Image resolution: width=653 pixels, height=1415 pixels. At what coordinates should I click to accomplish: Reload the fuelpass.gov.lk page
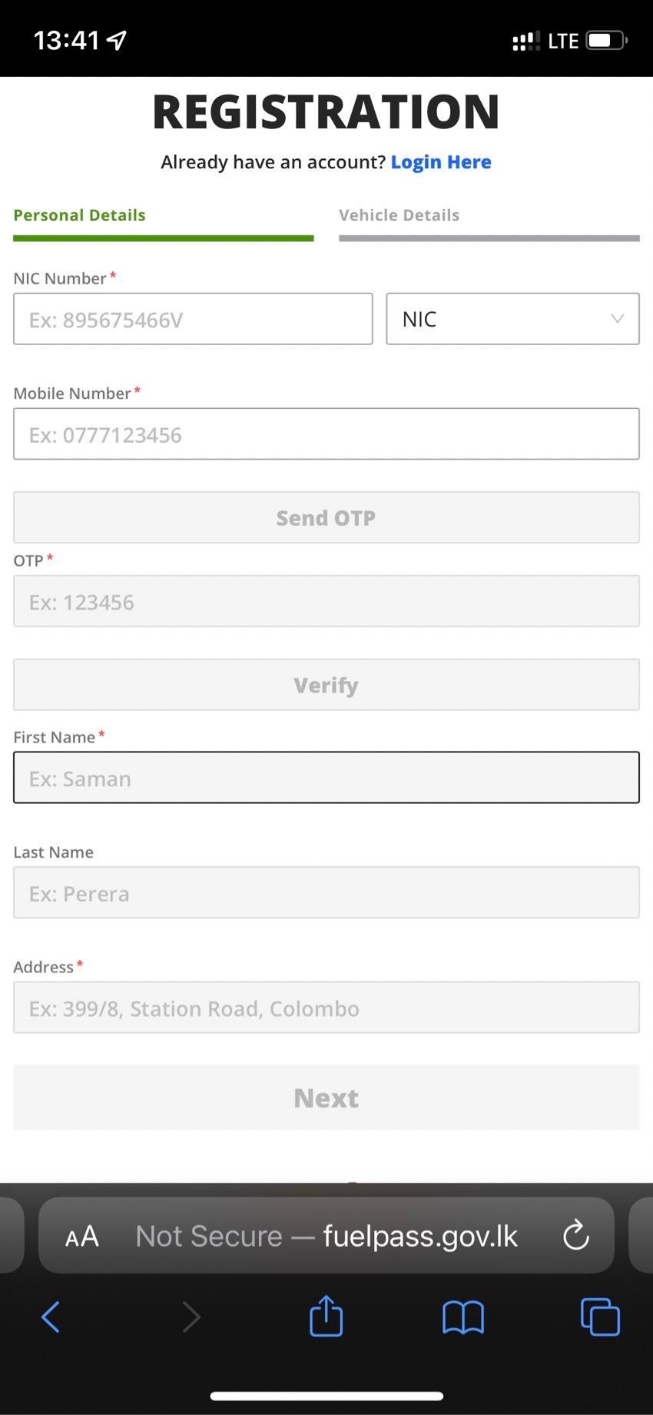point(575,1235)
